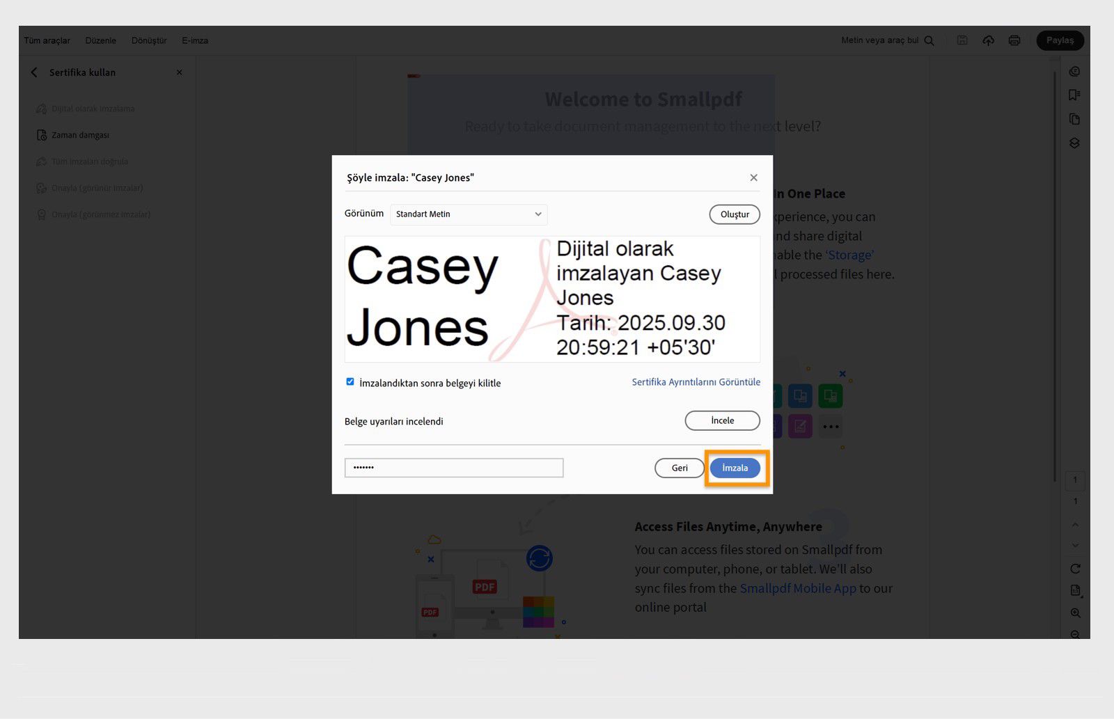The height and width of the screenshot is (719, 1114).
Task: Select 'Tüm imzaları doğrula' tool
Action: pos(82,161)
